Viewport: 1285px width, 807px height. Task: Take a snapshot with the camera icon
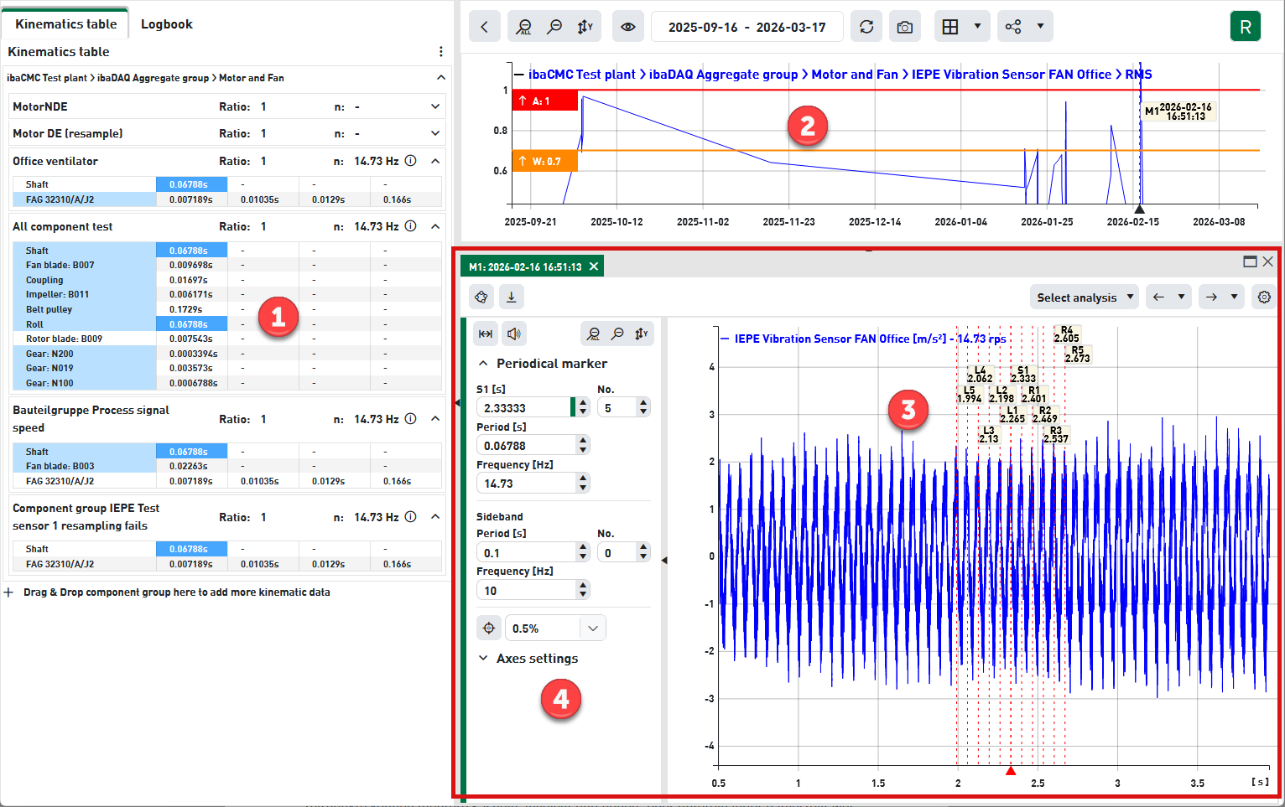point(904,27)
